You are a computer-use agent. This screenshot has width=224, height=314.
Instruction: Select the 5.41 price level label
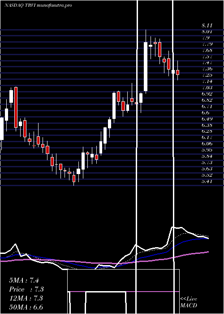(207, 181)
